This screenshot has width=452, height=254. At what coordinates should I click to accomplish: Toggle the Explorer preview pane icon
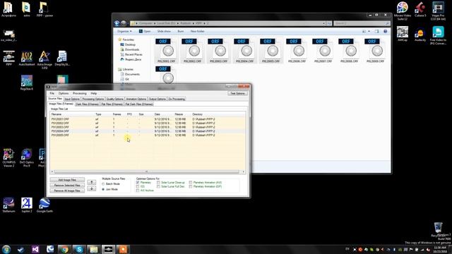376,31
